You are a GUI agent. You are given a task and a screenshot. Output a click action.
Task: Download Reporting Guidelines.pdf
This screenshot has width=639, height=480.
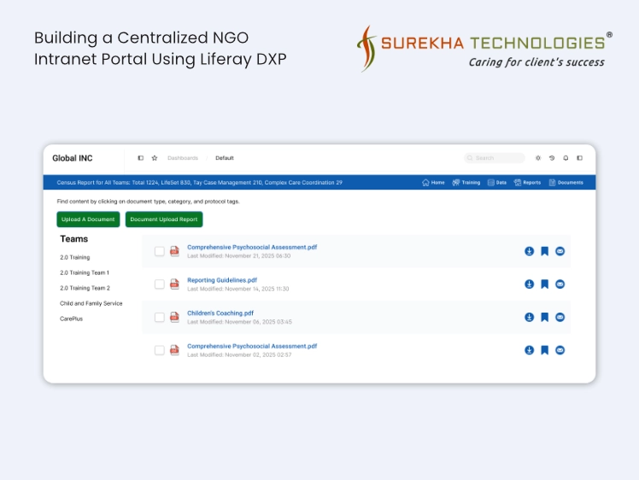coord(529,284)
